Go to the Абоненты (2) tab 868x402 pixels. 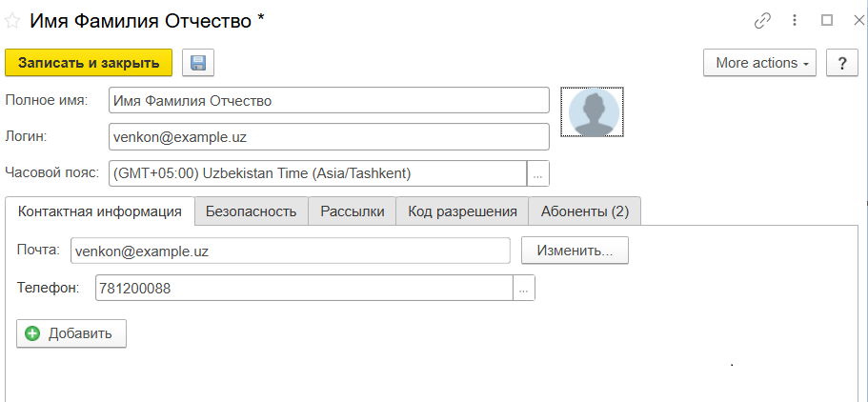(585, 211)
